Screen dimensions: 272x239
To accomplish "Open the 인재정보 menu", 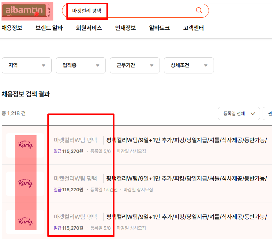I will pos(125,28).
